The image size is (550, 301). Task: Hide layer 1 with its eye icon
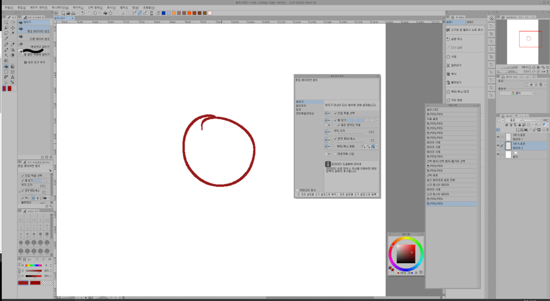coord(498,137)
